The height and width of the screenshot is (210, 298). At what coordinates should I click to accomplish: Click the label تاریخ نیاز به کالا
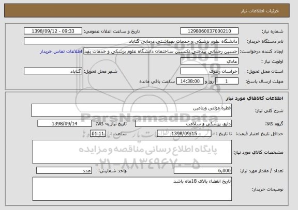click(x=111, y=124)
